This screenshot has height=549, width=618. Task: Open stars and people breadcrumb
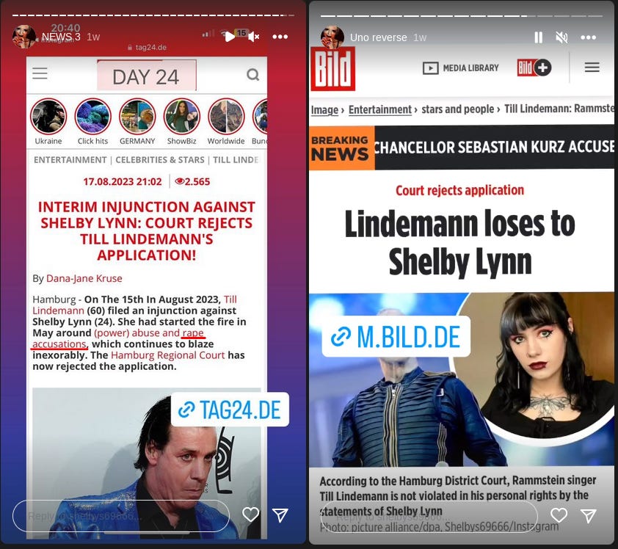click(x=457, y=109)
